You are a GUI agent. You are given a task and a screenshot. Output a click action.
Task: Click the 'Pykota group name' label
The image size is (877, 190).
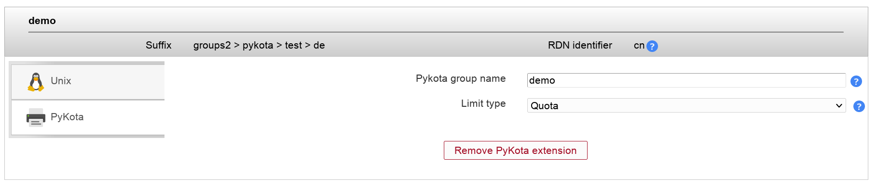[461, 78]
